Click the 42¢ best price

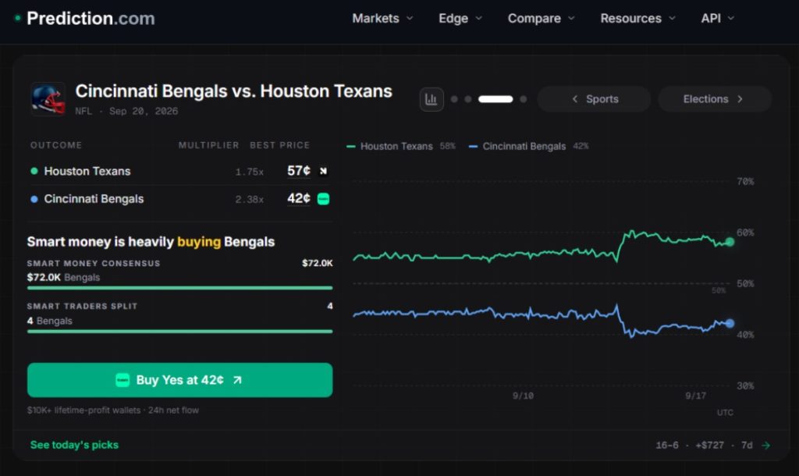point(299,198)
